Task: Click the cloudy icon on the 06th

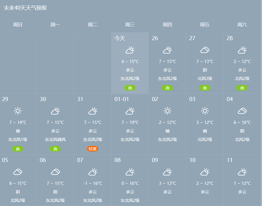Action: (x=55, y=172)
